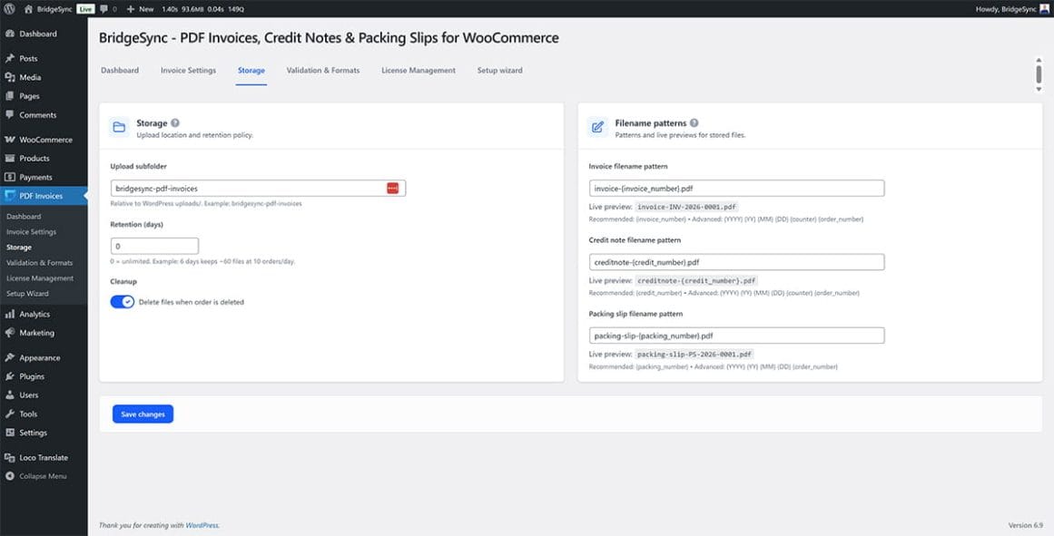Click the Filename patterns help icon
The width and height of the screenshot is (1054, 536).
694,123
